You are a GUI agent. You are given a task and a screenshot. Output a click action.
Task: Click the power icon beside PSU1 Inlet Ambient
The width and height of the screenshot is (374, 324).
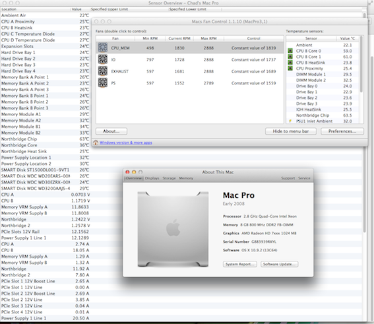pyautogui.click(x=290, y=121)
